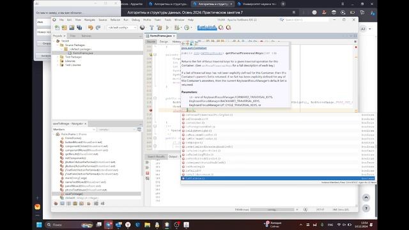This screenshot has height=230, width=409.
Task: Click the New Project toolbar icon
Action: point(64,27)
